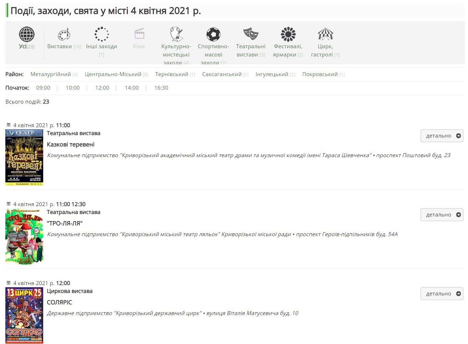The image size is (468, 344).
Task: Open details for "ТРО-ЛЯ-ЛЯ" show
Action: pos(442,215)
